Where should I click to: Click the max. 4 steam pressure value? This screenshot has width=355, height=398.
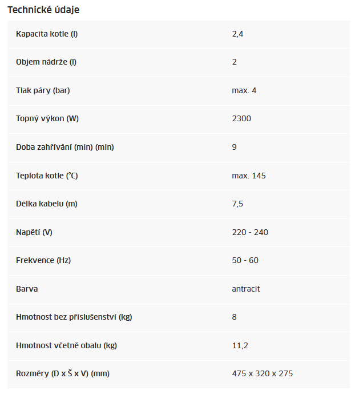tap(244, 90)
